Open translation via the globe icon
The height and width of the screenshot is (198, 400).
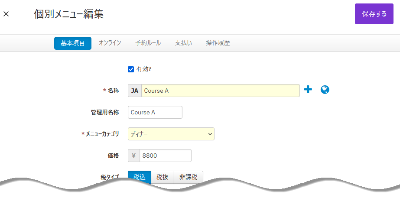coord(325,90)
